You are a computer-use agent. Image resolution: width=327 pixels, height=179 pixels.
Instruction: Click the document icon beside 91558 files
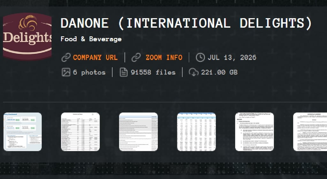click(x=124, y=72)
